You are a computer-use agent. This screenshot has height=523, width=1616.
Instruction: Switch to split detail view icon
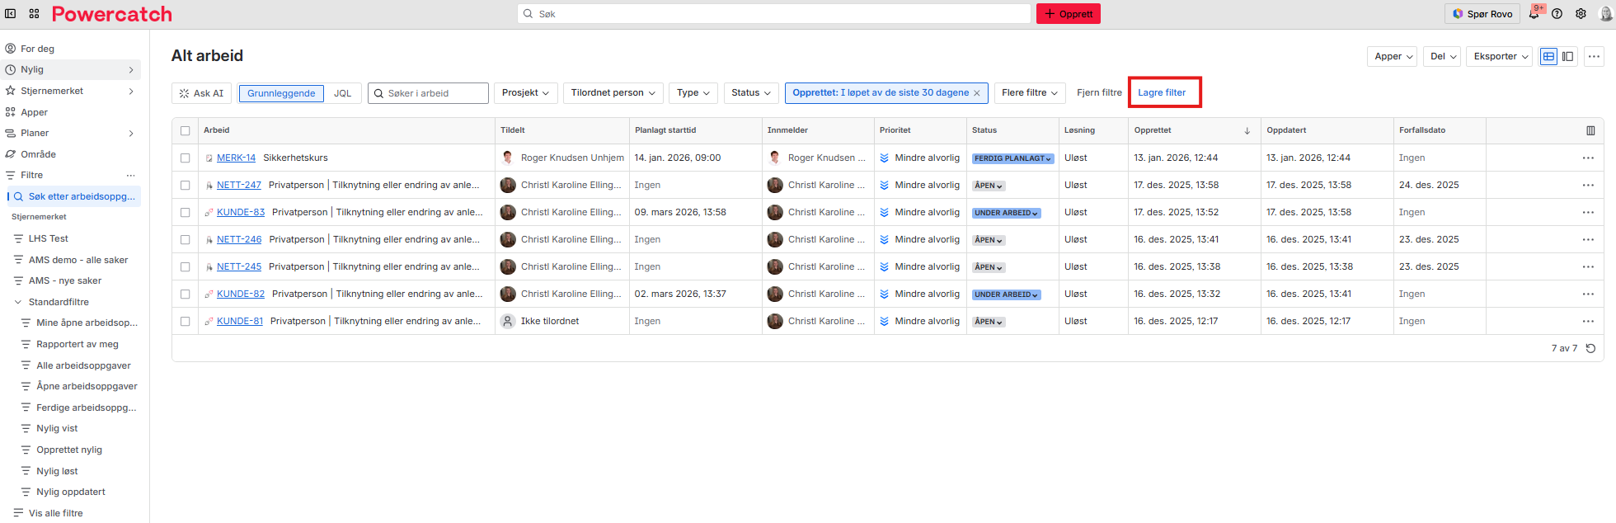pyautogui.click(x=1568, y=57)
